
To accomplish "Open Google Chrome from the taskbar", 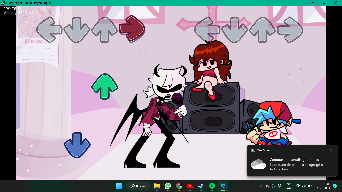I will pyautogui.click(x=179, y=186).
